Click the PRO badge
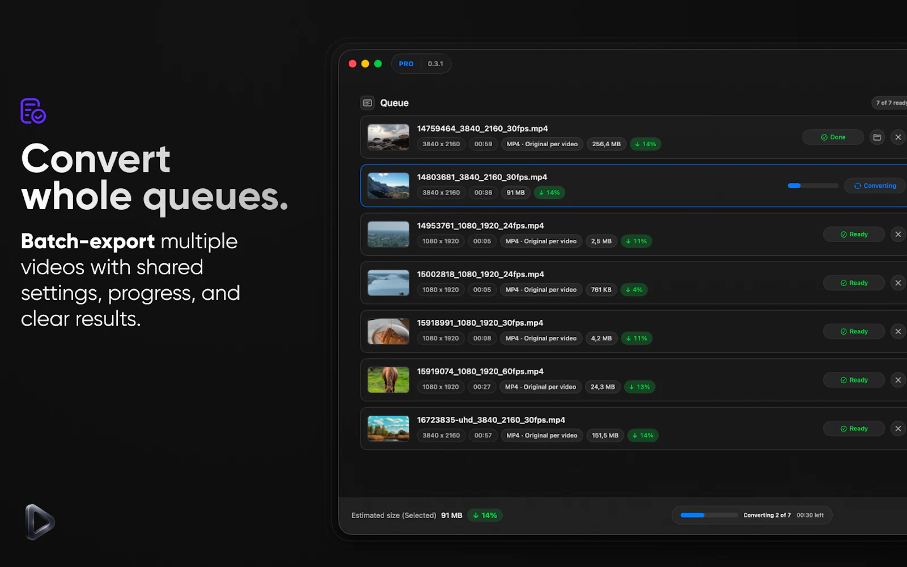The width and height of the screenshot is (907, 567). (x=406, y=64)
